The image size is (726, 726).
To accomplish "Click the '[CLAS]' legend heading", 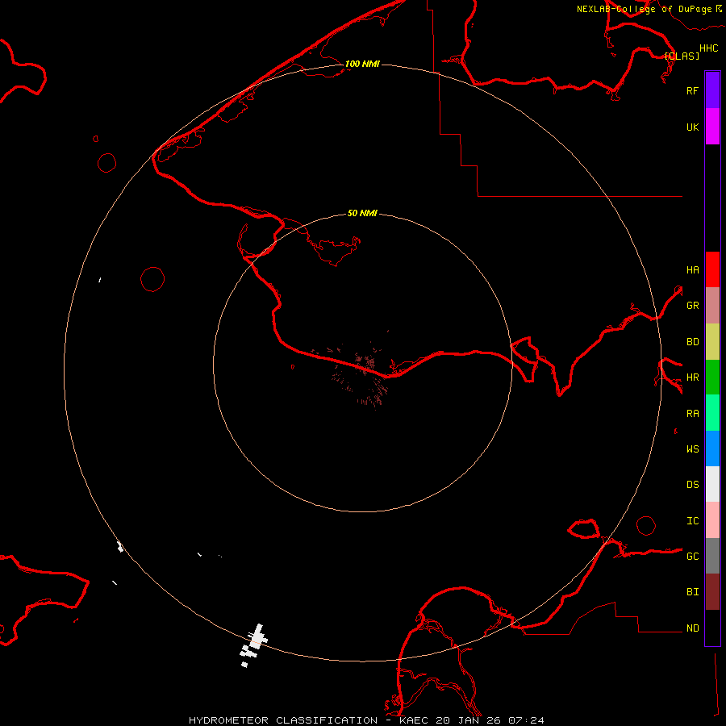I will [x=682, y=56].
